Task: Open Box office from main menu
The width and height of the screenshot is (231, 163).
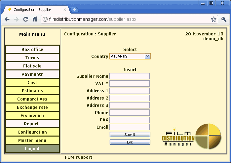Action: (x=32, y=50)
